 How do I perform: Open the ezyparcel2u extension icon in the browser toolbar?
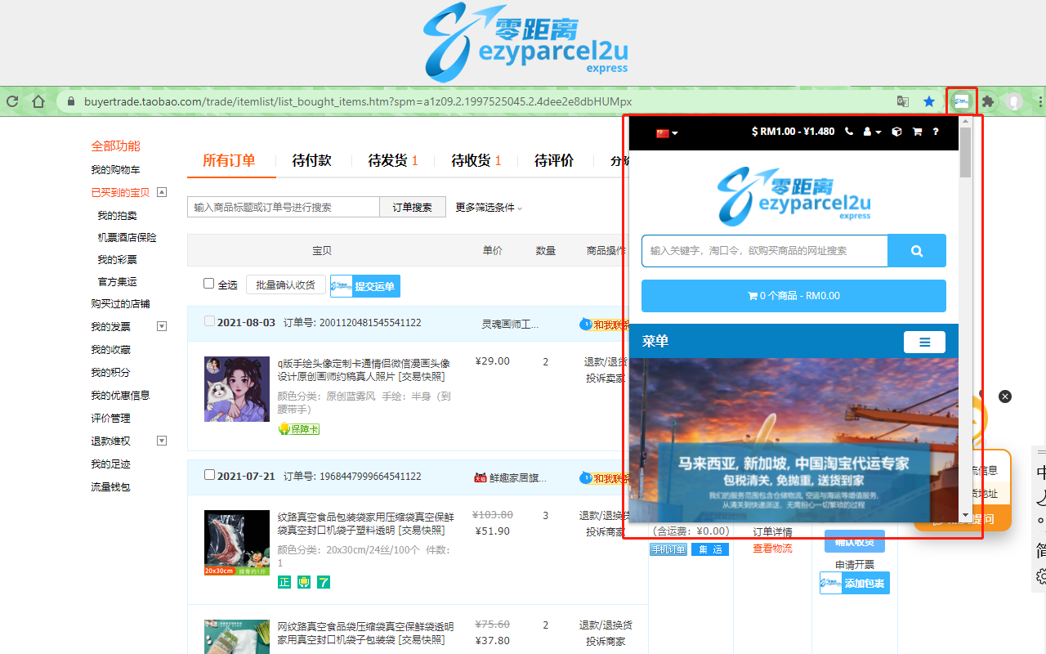point(962,102)
